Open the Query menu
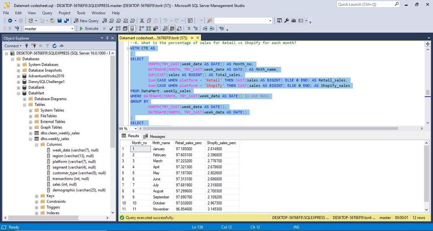This screenshot has height=231, width=433. click(x=47, y=13)
